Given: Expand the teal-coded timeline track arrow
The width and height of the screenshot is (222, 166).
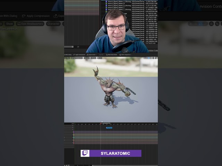Looking at the screenshot, I should (x=72, y=137).
